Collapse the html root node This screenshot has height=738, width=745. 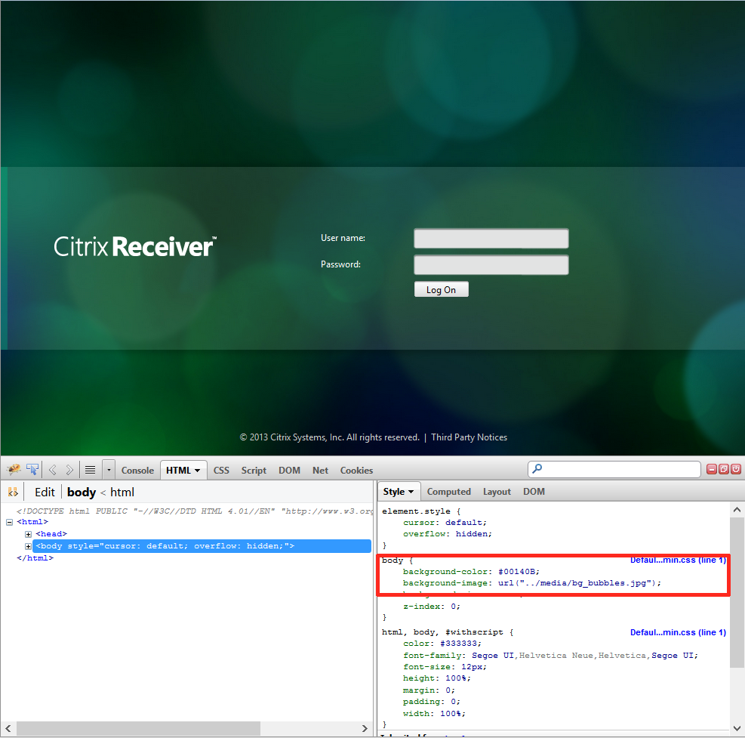tap(9, 522)
